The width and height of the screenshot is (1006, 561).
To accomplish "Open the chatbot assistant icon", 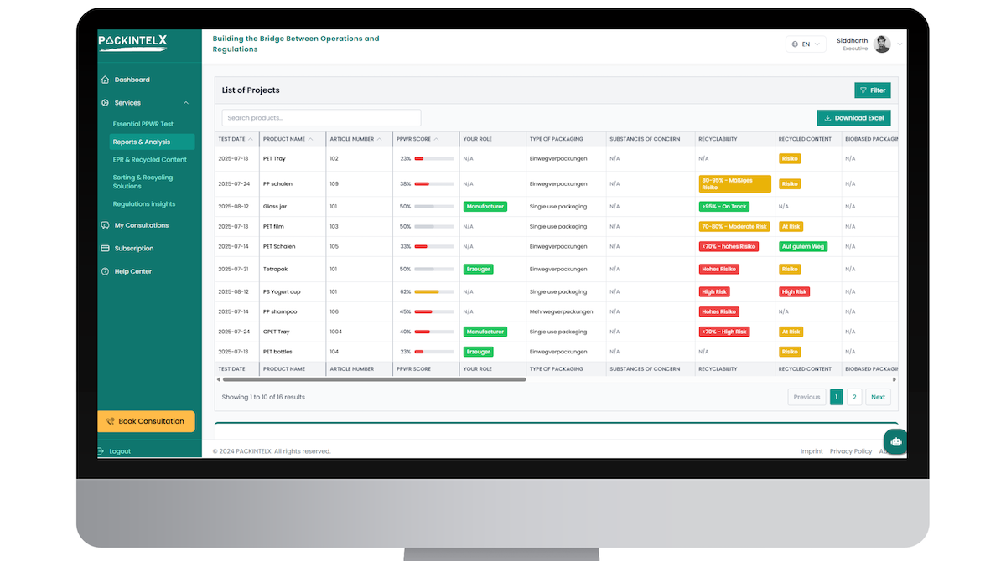I will click(x=895, y=441).
